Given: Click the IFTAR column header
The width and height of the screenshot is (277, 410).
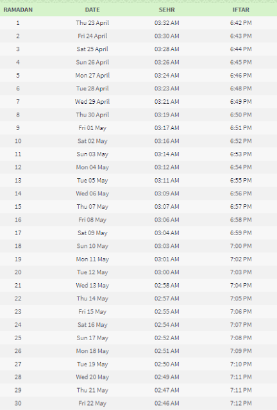Looking at the screenshot, I should click(241, 10).
